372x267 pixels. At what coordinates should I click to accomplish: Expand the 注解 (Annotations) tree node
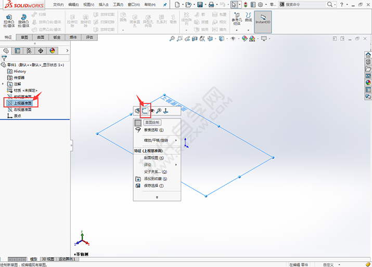coord(3,84)
